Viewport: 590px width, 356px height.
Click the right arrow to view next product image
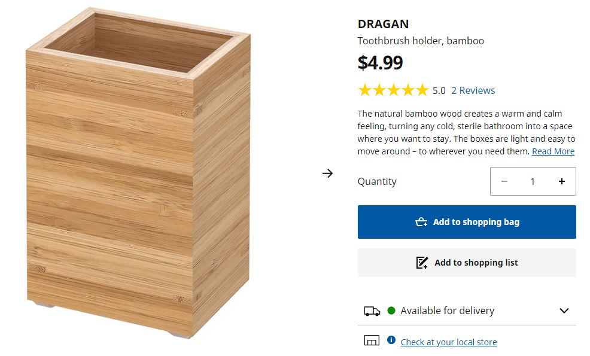(327, 173)
